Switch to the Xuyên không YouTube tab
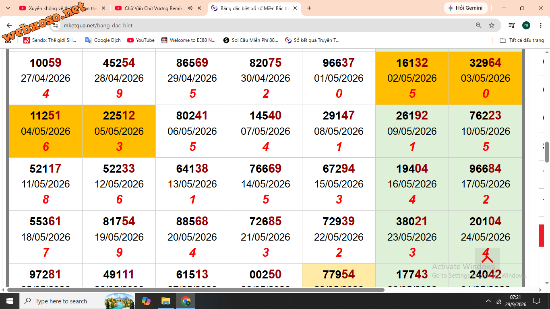This screenshot has width=550, height=309. [x=62, y=8]
